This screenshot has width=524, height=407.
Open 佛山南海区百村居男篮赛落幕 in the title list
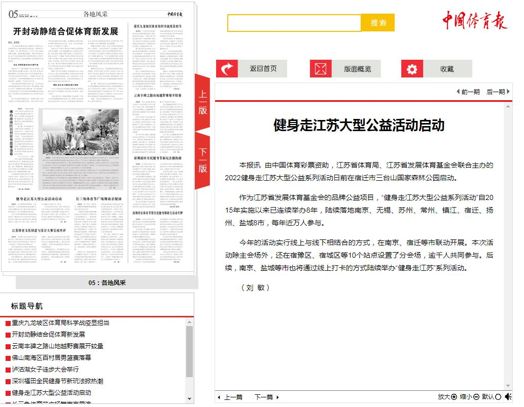51,357
